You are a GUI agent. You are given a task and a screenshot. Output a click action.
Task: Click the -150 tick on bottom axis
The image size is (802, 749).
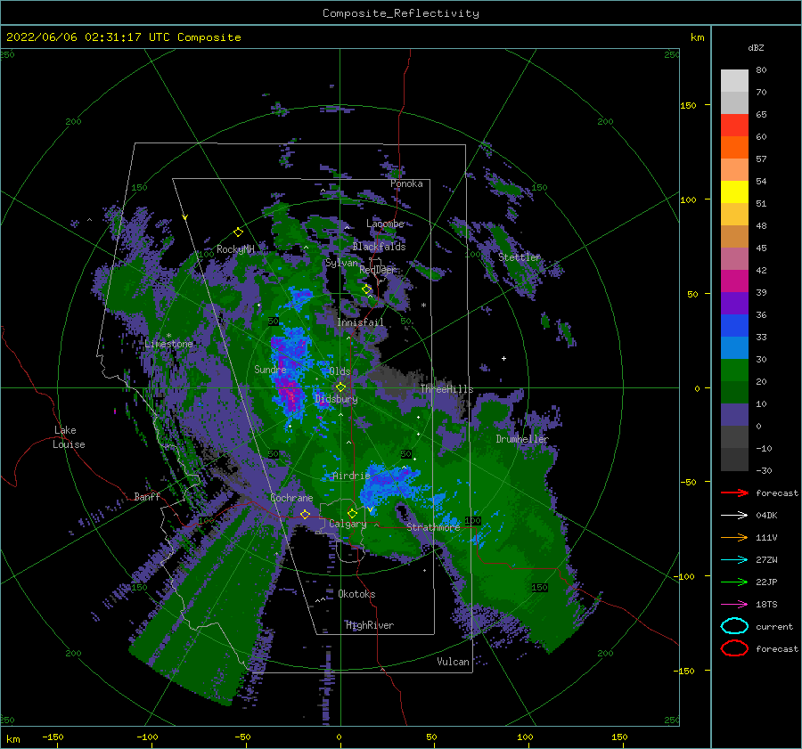(x=53, y=737)
